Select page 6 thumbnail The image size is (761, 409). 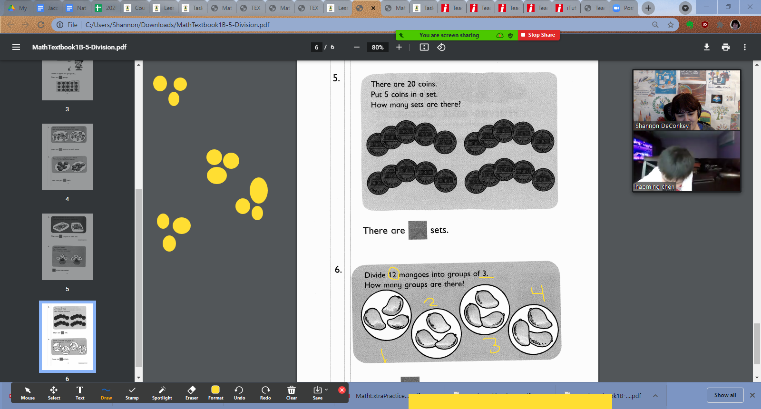click(68, 337)
